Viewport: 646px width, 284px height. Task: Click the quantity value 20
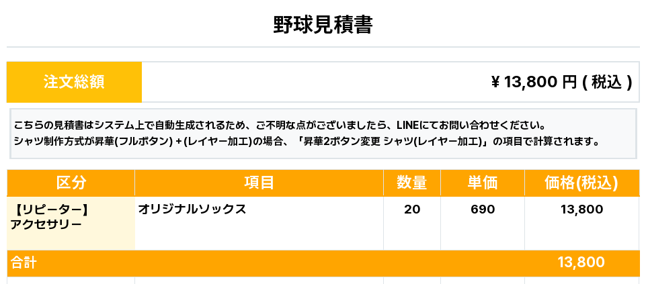point(412,209)
